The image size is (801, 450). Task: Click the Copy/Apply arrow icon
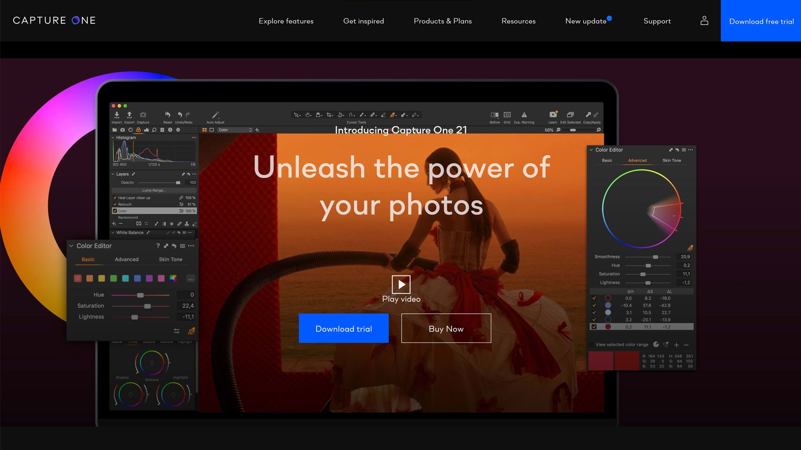[588, 115]
